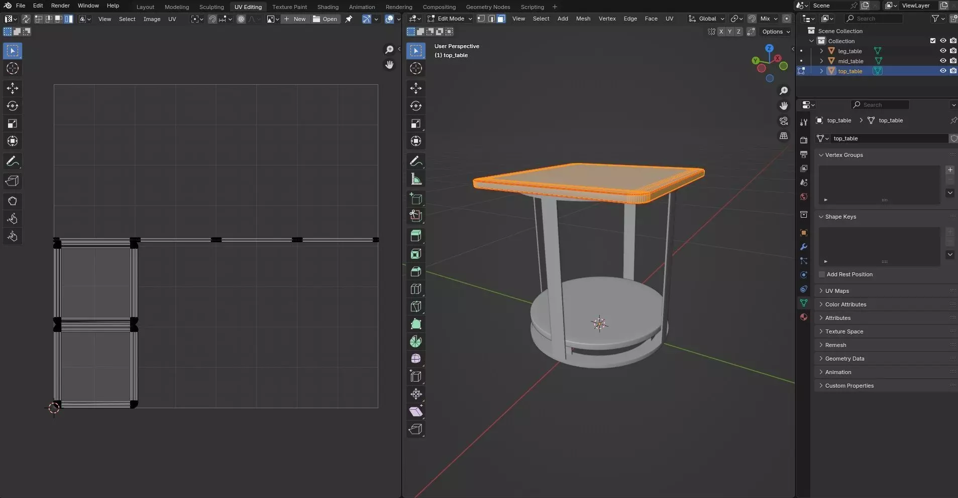The image size is (958, 498).
Task: Open the Material properties tab
Action: click(804, 317)
